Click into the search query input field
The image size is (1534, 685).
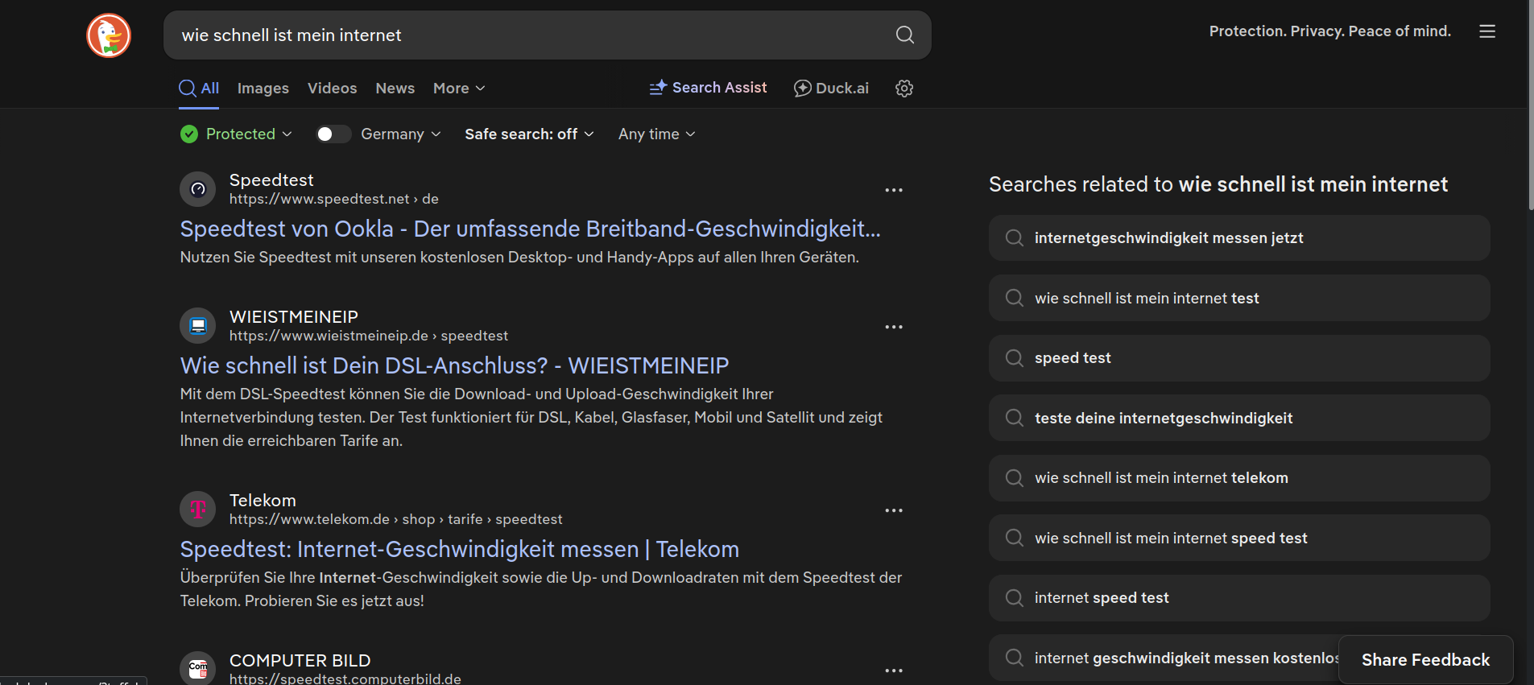click(523, 35)
